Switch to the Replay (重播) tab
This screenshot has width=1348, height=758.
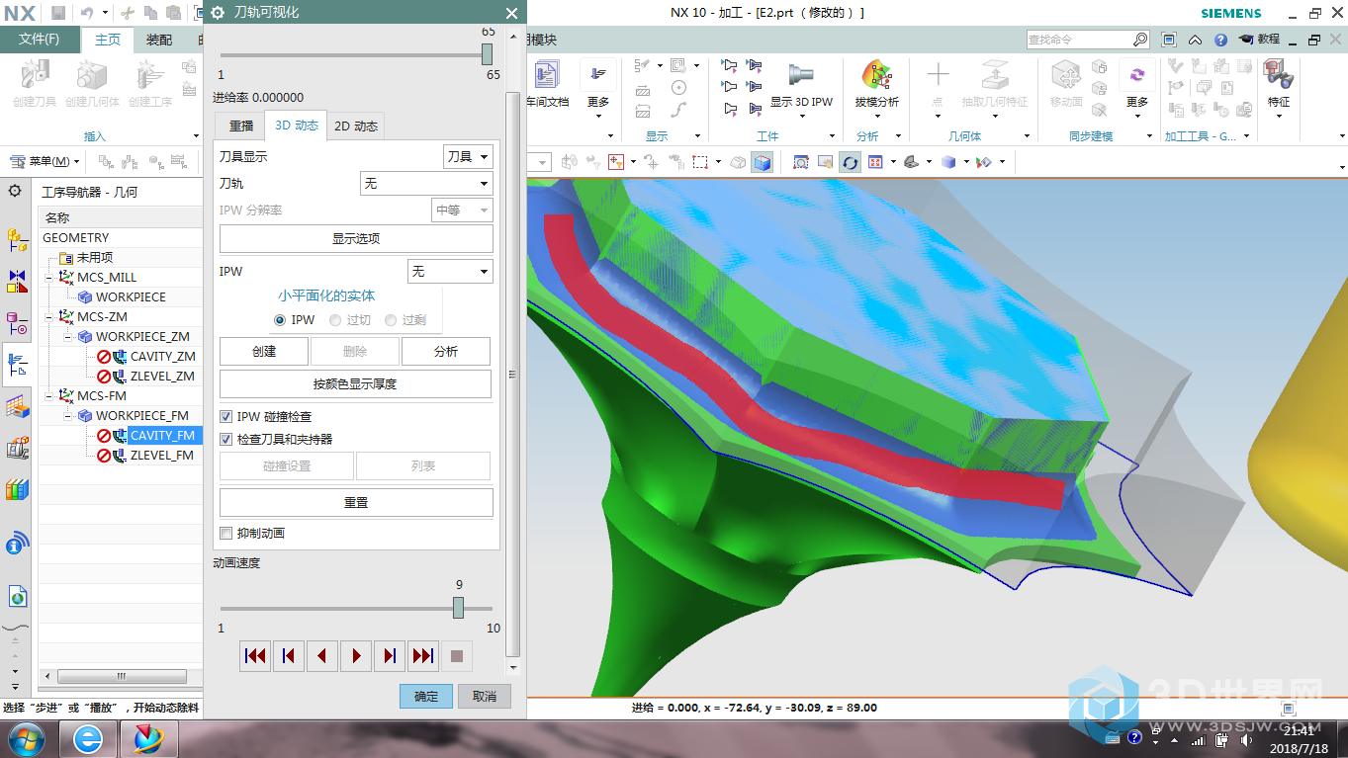(240, 126)
